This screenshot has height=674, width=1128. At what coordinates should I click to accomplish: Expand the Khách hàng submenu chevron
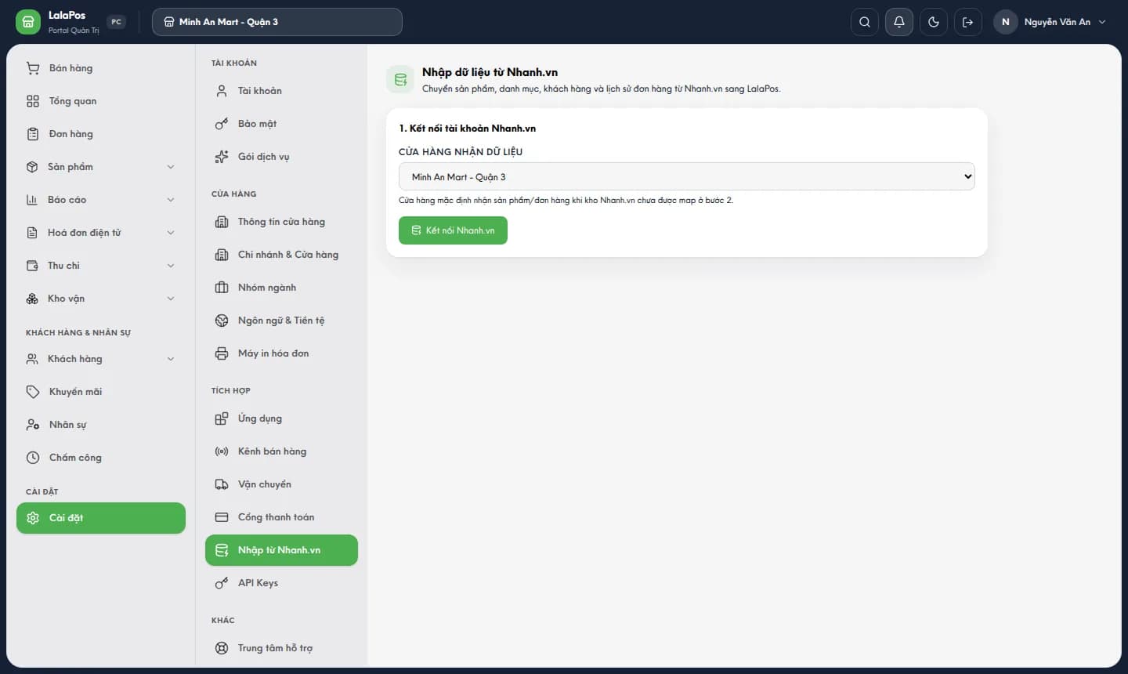[x=171, y=359]
